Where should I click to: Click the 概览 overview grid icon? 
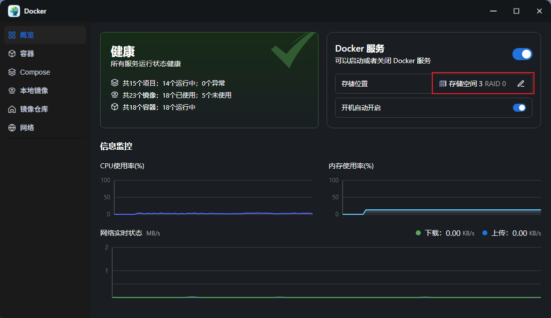coord(12,35)
